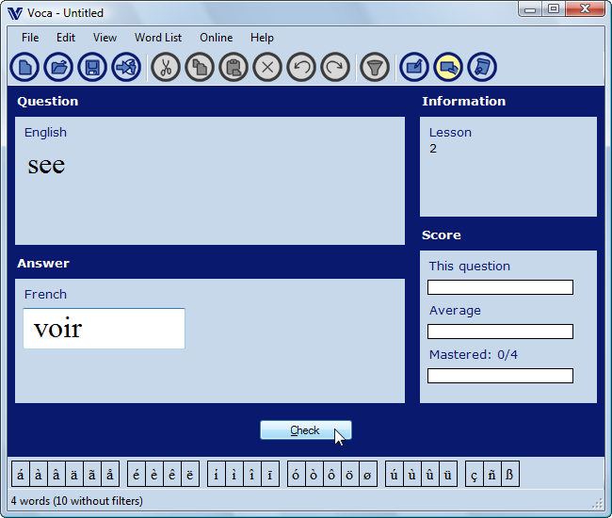612x518 pixels.
Task: Click the status text '4 words (10 without filters)'
Action: (x=77, y=501)
